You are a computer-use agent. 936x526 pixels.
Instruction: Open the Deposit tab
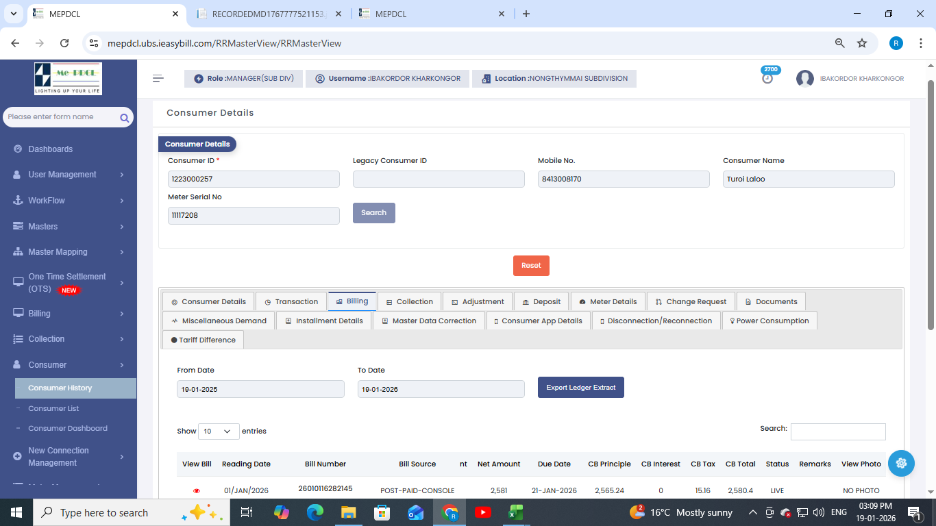click(x=541, y=301)
